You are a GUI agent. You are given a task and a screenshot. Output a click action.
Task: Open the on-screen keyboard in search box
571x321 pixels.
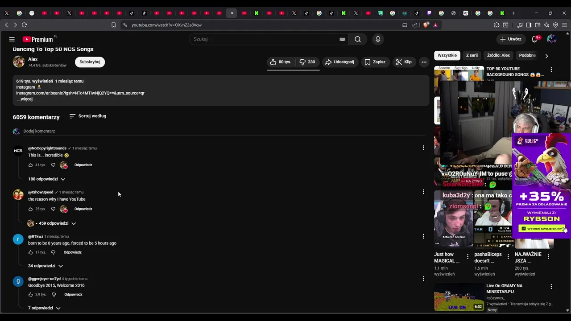(x=342, y=39)
